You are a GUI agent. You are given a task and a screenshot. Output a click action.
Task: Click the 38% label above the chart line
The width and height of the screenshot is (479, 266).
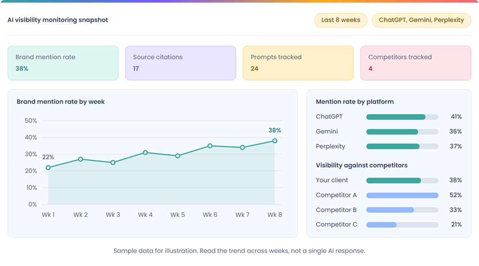point(275,131)
